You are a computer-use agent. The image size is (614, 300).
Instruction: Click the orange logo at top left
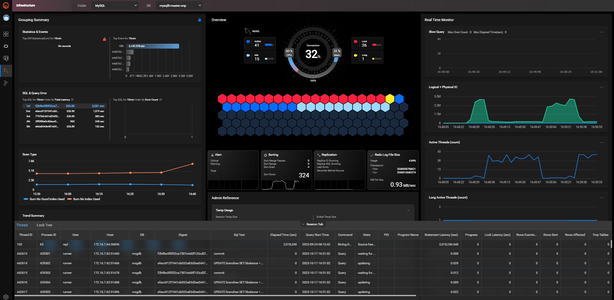6,5
